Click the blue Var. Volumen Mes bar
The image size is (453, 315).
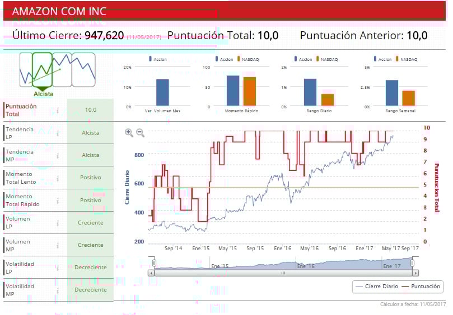(x=162, y=93)
